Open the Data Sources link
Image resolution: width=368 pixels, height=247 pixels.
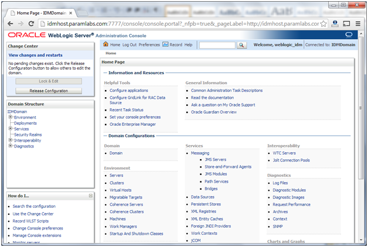point(203,197)
